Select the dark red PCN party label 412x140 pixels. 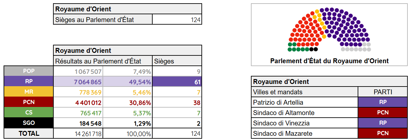28,102
